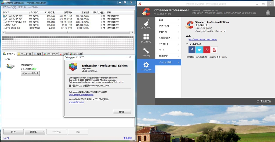Click the ヘルプ link at Defraggler bottom
This screenshot has height=142, width=275.
(x=6, y=138)
